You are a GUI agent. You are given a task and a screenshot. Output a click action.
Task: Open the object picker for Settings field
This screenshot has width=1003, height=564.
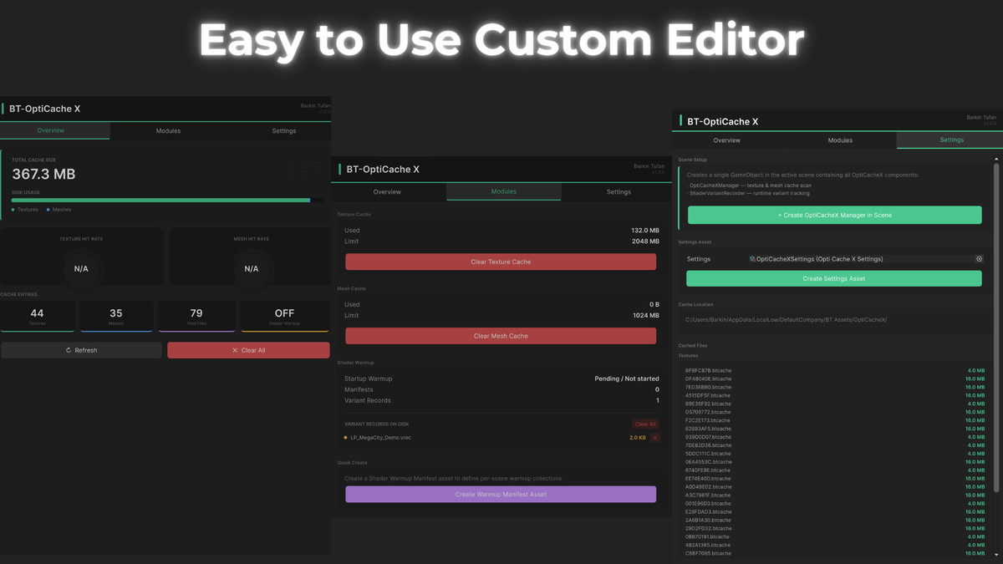[979, 259]
